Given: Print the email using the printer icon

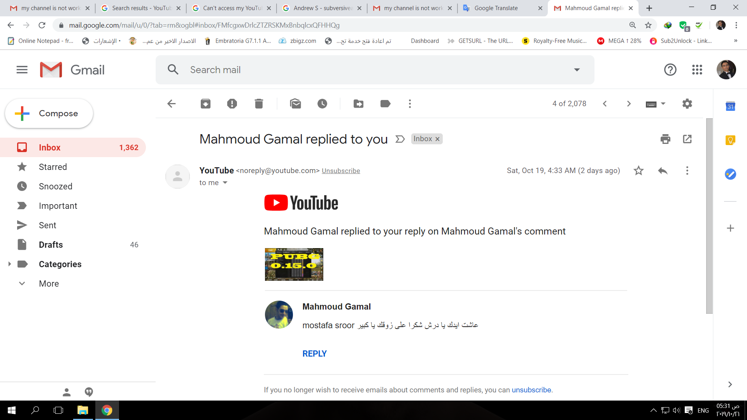Looking at the screenshot, I should [x=665, y=139].
